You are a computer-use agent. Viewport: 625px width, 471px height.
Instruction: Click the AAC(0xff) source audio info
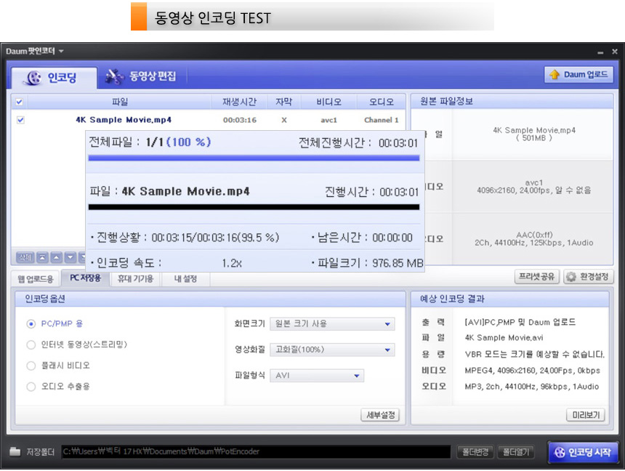(x=534, y=235)
